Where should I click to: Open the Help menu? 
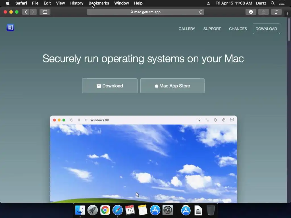point(138,3)
